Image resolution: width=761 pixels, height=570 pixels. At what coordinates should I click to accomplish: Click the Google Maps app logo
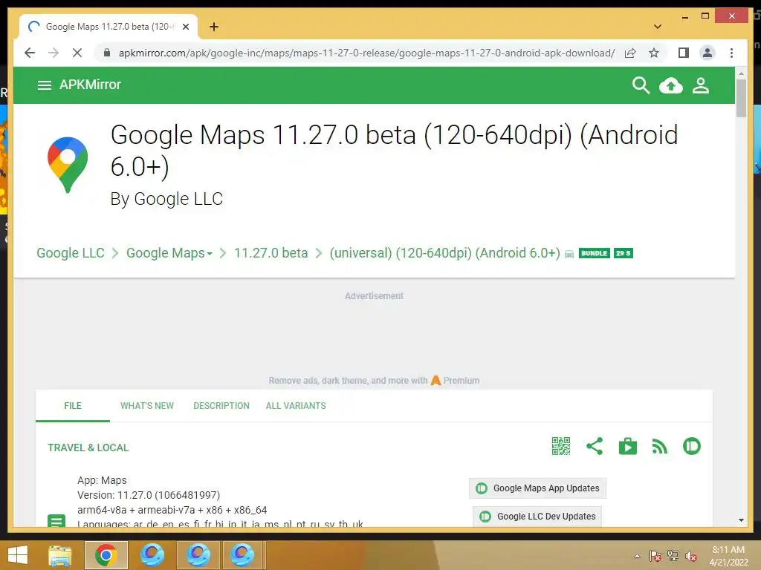coord(68,165)
